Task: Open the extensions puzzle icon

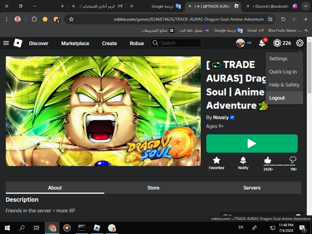Action: [x=34, y=19]
